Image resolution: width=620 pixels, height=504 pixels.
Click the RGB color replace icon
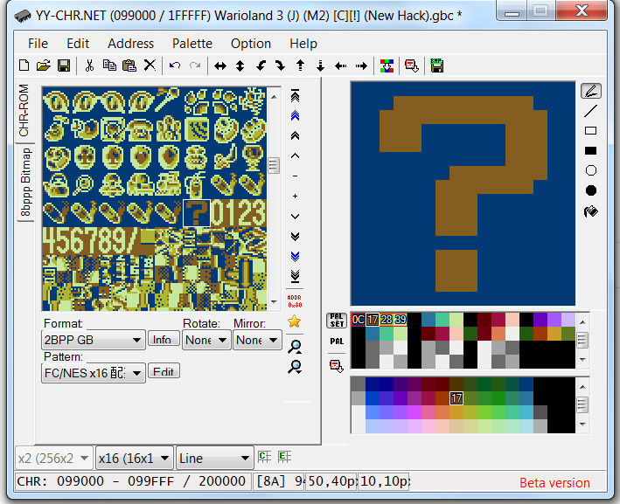[387, 66]
